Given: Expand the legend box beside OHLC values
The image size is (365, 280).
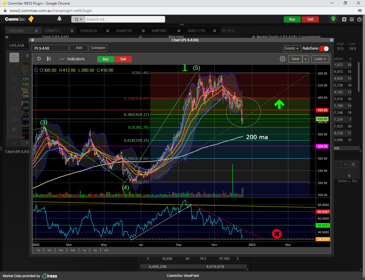Looking at the screenshot, I should click(x=36, y=70).
